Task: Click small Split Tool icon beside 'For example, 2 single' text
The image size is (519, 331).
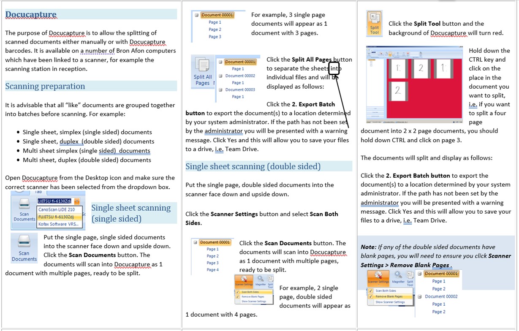Action: (x=270, y=282)
